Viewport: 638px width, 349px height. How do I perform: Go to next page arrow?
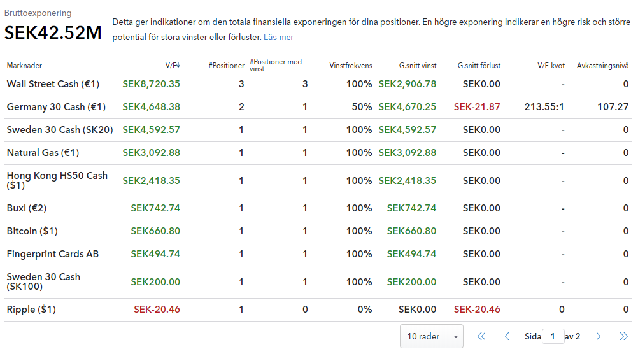pos(598,336)
